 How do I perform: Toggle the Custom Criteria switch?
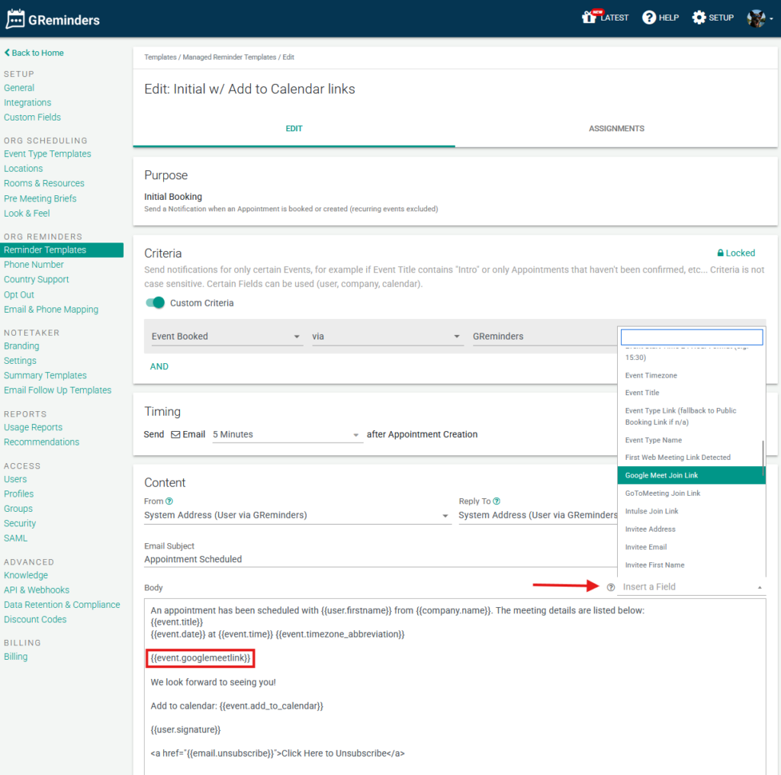click(x=156, y=303)
